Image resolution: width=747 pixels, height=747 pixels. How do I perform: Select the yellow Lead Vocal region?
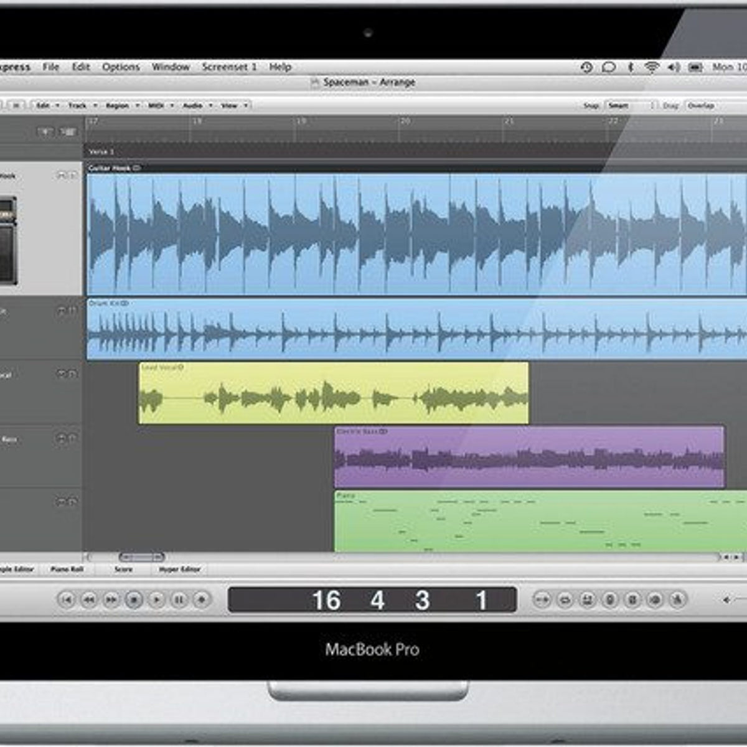[x=334, y=393]
